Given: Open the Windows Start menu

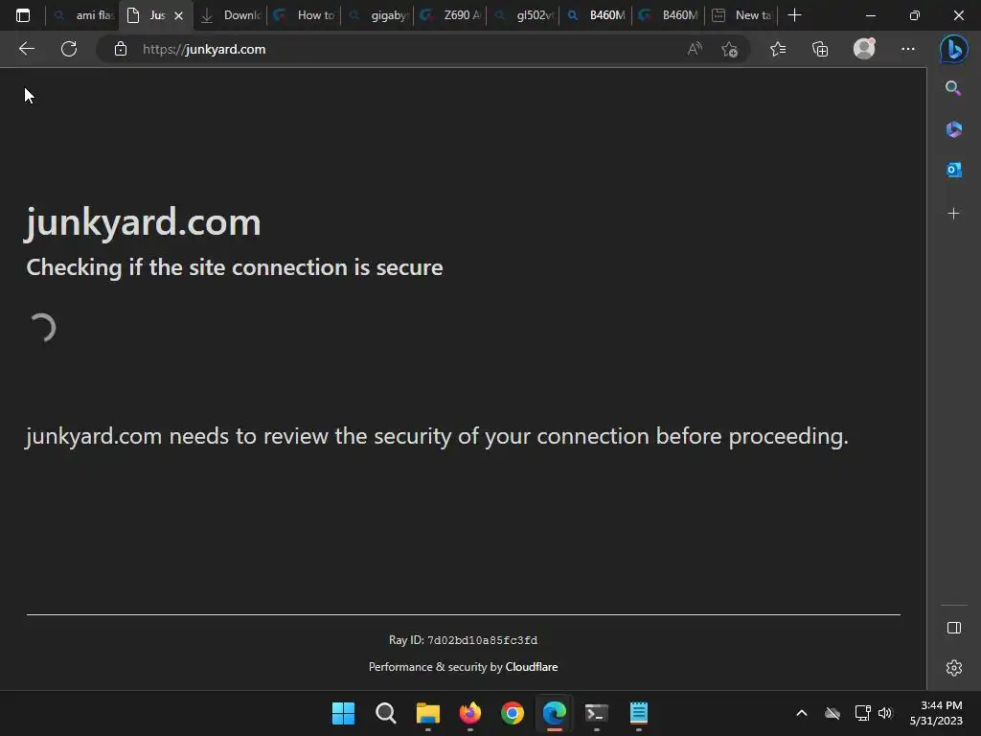Looking at the screenshot, I should pos(343,713).
